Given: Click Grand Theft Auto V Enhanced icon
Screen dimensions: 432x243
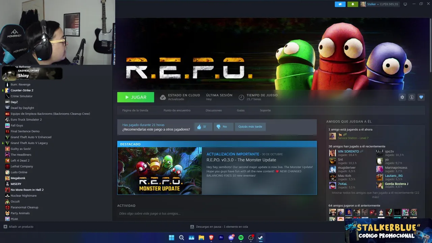Looking at the screenshot, I should pos(7,137).
